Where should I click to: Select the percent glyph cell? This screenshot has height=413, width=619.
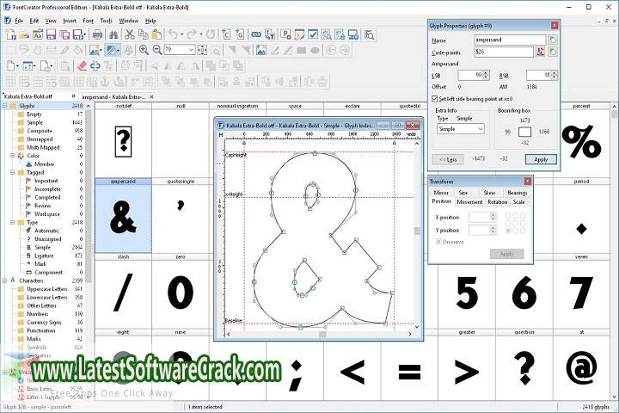click(581, 141)
